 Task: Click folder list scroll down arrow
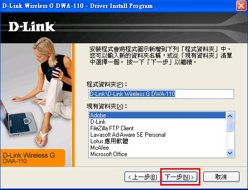tap(230, 153)
